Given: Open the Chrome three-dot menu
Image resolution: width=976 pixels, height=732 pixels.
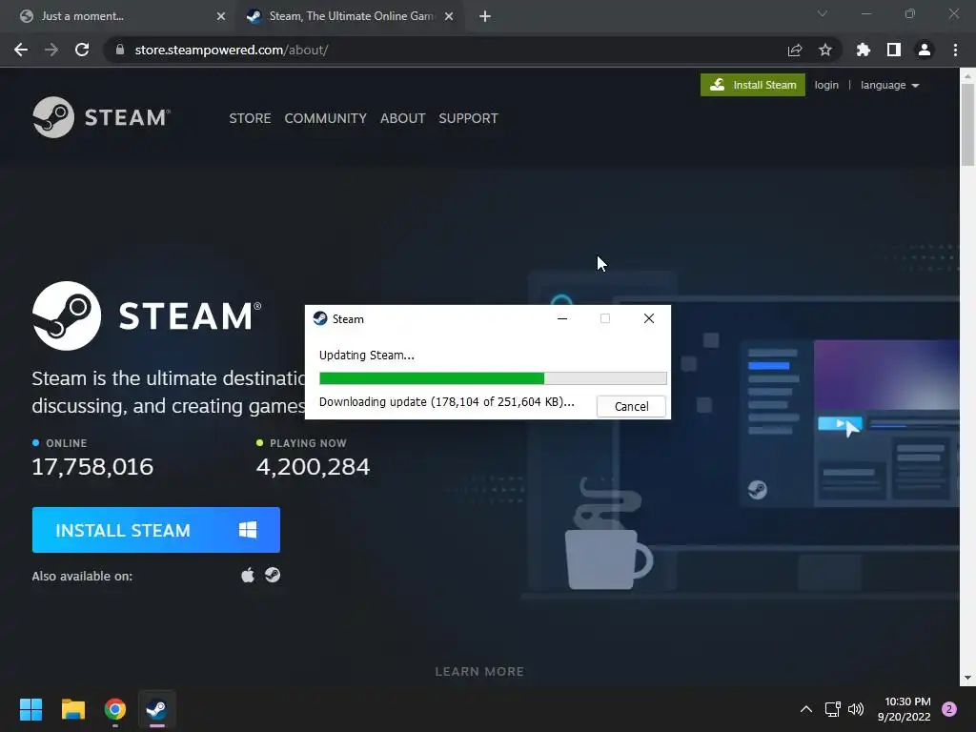Looking at the screenshot, I should tap(955, 50).
